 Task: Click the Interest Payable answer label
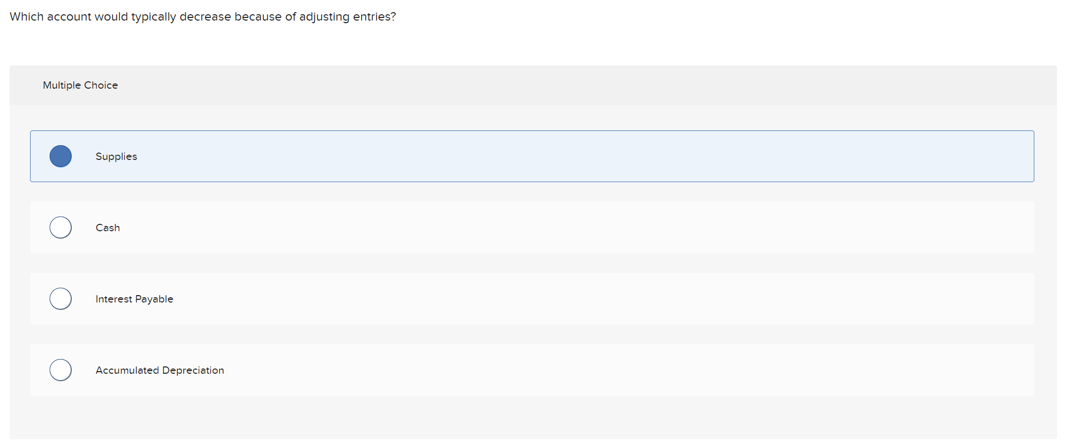click(134, 298)
